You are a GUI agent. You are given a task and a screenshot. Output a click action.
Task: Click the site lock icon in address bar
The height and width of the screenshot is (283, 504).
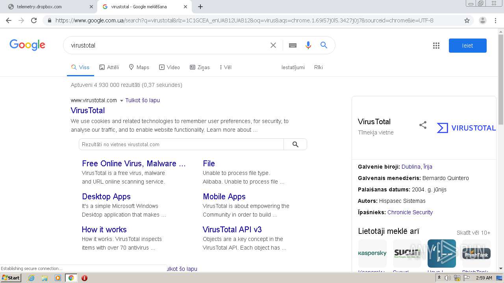click(x=50, y=20)
